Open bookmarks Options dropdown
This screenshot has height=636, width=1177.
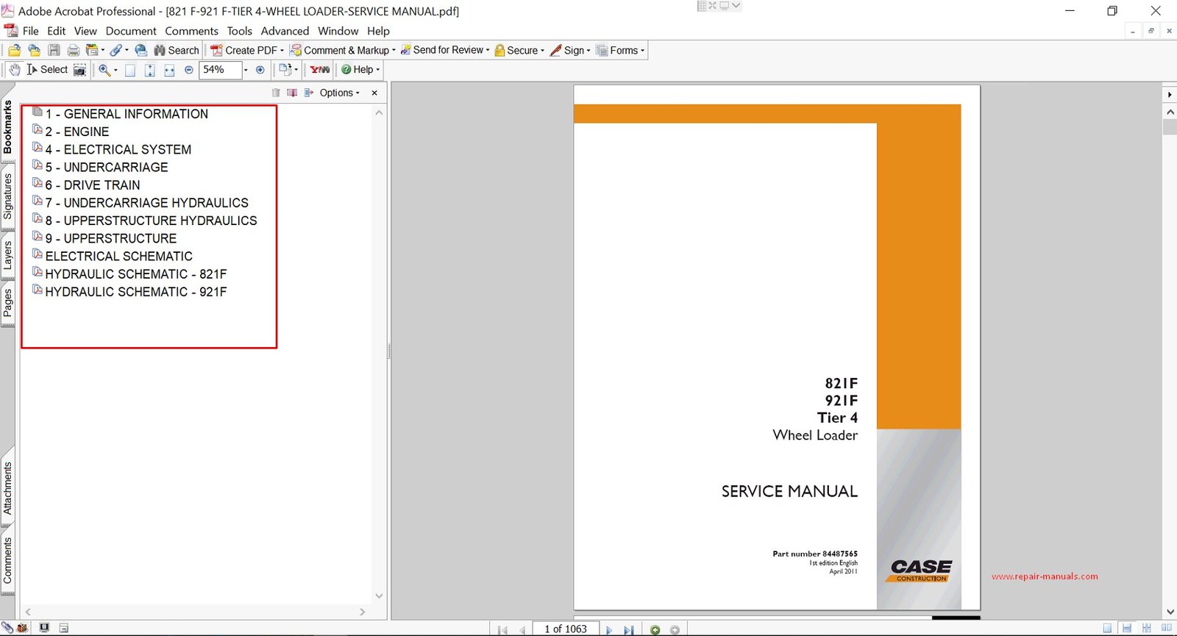click(x=339, y=93)
